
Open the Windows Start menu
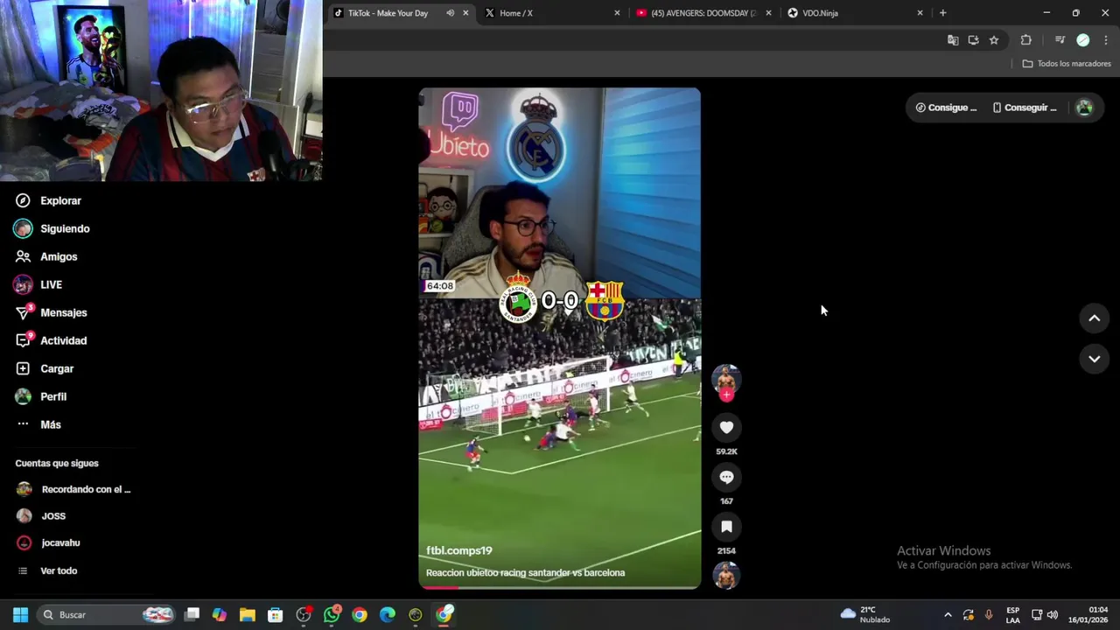20,614
